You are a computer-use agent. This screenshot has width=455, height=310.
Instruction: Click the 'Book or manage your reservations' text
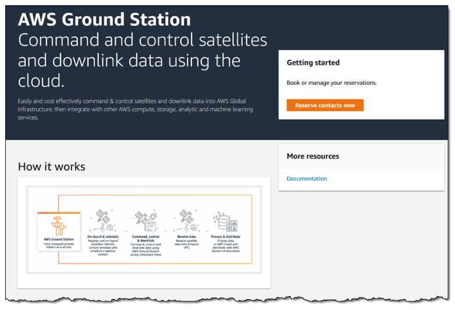tap(332, 83)
